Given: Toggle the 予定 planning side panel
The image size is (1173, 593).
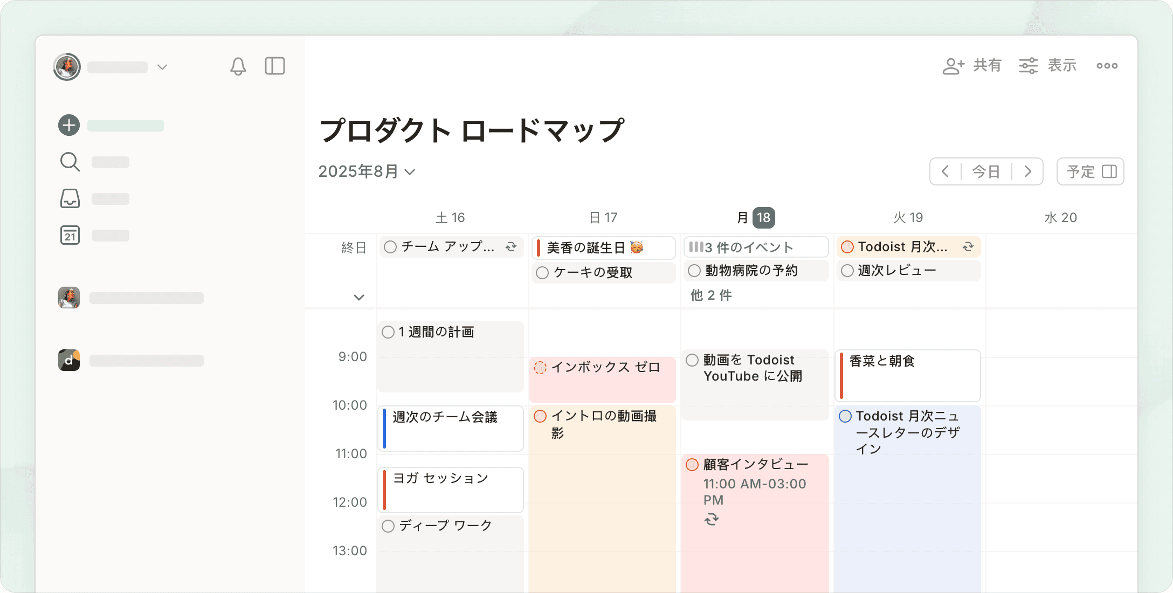Looking at the screenshot, I should pyautogui.click(x=1090, y=171).
